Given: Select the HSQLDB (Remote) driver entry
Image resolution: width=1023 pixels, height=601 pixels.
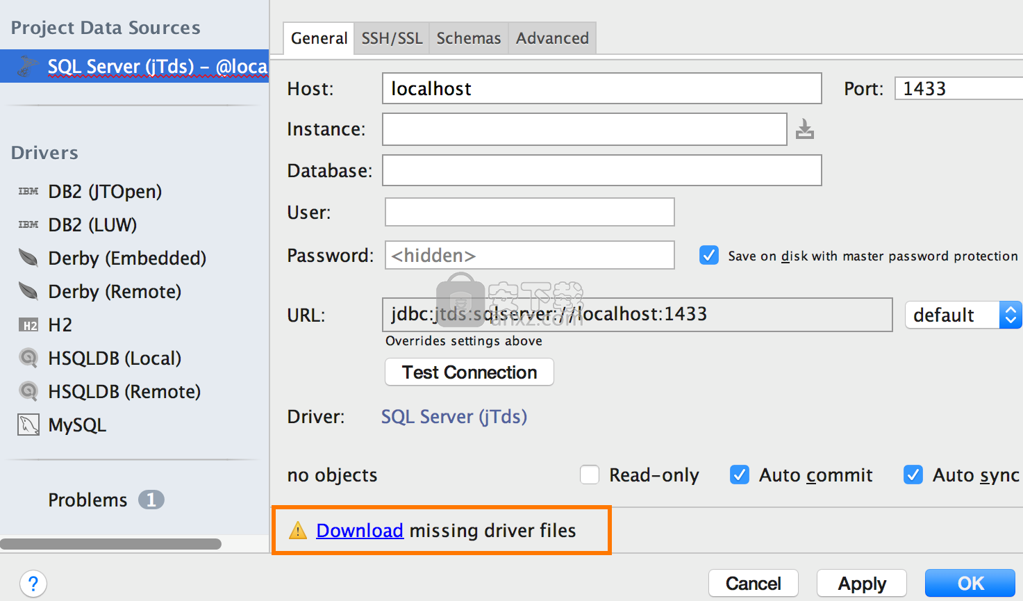Looking at the screenshot, I should [x=124, y=391].
